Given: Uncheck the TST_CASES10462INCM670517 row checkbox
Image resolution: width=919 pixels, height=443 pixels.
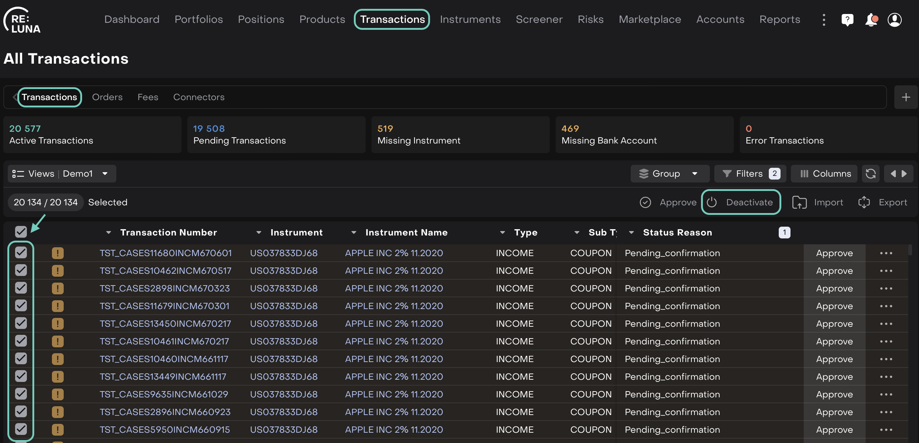Looking at the screenshot, I should pyautogui.click(x=21, y=270).
